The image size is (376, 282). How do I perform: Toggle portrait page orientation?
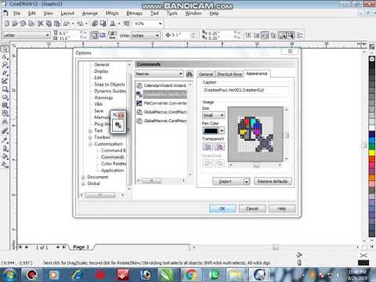click(x=95, y=35)
